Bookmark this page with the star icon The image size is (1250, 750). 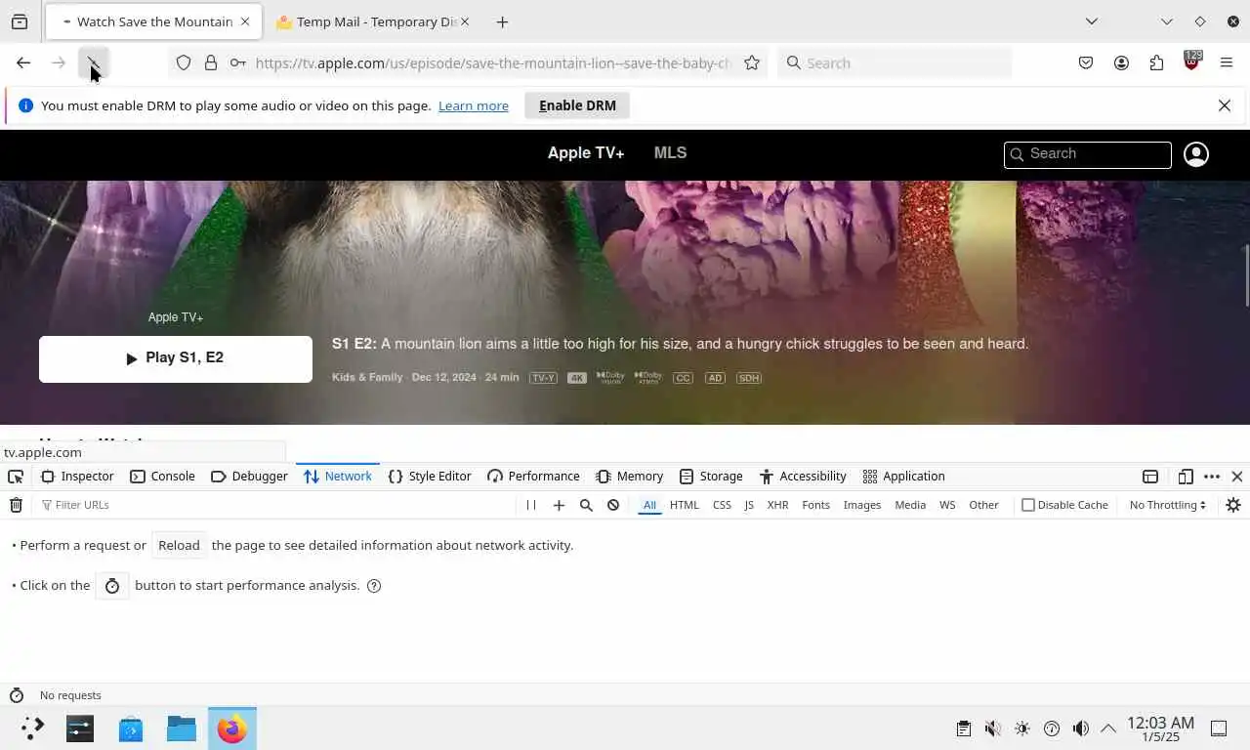(752, 62)
